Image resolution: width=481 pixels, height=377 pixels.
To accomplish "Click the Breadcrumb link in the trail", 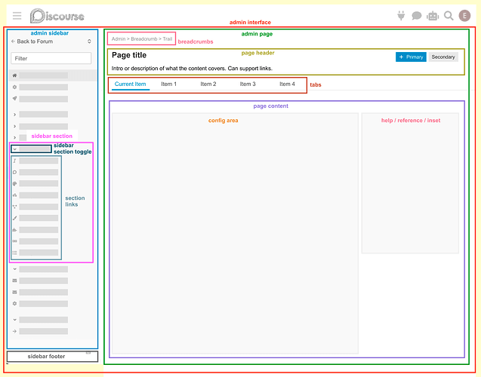I will pyautogui.click(x=144, y=39).
